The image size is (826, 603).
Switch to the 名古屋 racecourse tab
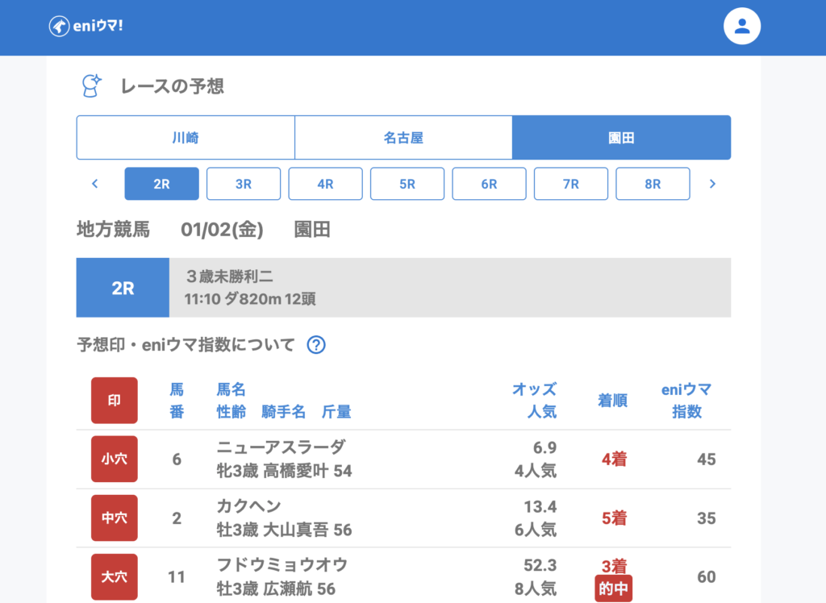click(403, 138)
